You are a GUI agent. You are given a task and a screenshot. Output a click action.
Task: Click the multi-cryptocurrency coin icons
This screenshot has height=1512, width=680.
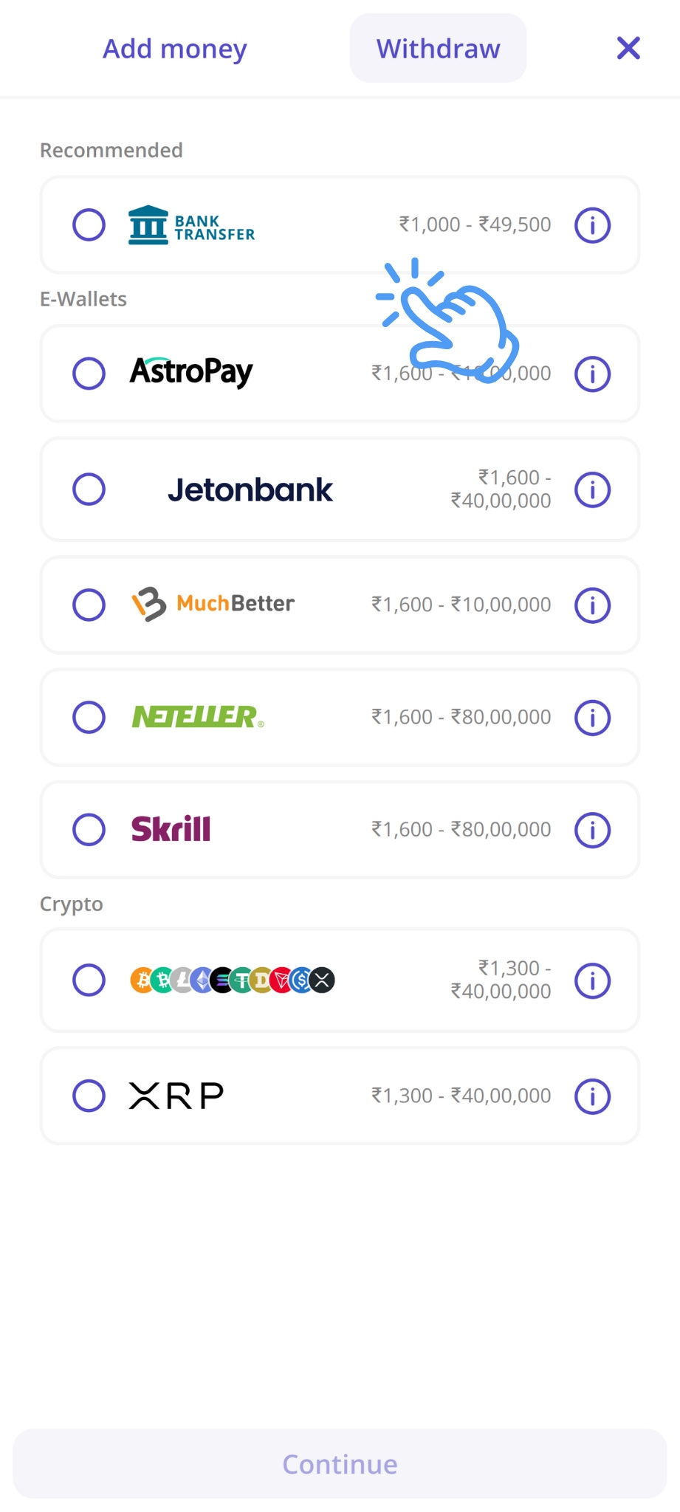233,980
